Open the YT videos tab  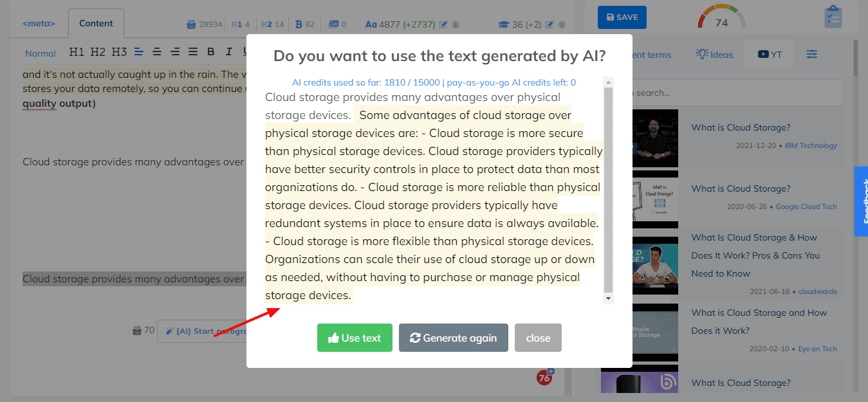point(770,55)
